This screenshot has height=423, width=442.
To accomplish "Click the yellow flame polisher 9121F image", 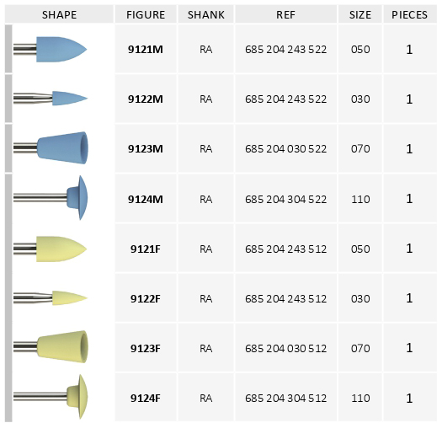I will coord(51,249).
